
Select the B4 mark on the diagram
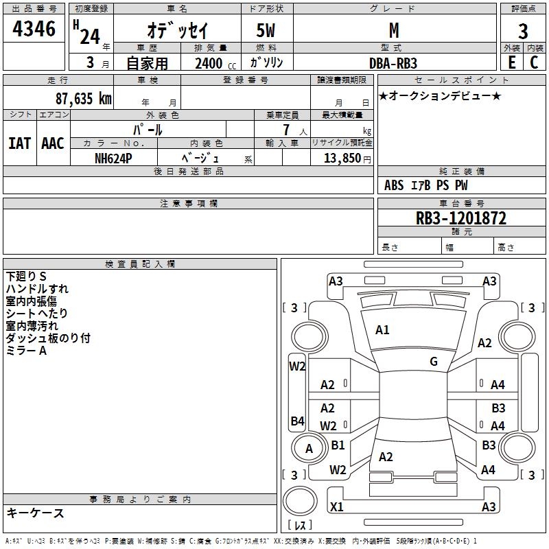(x=298, y=421)
